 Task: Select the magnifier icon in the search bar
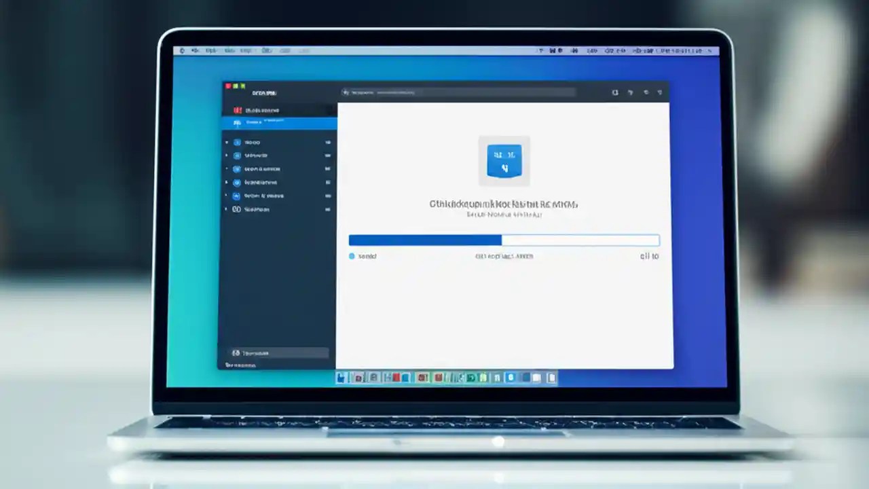pyautogui.click(x=347, y=92)
